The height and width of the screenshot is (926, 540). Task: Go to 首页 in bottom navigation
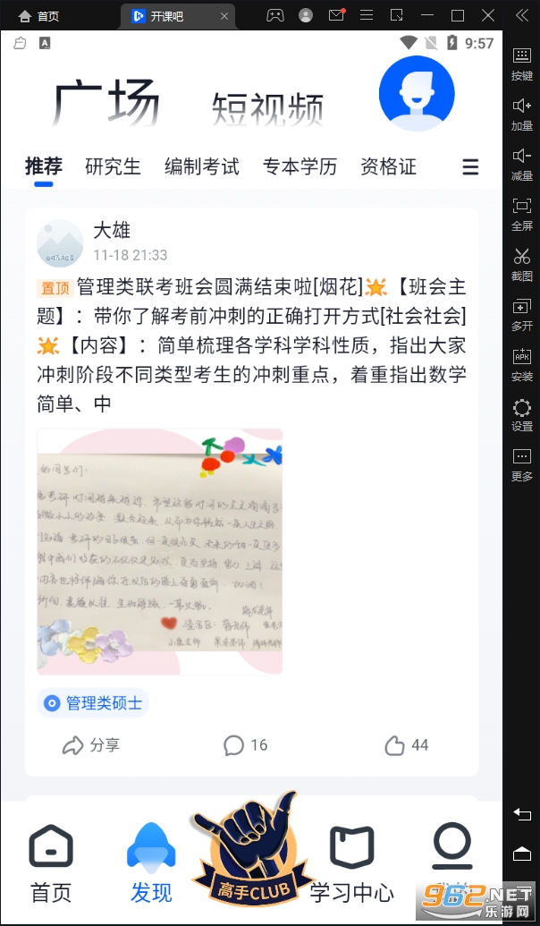51,863
